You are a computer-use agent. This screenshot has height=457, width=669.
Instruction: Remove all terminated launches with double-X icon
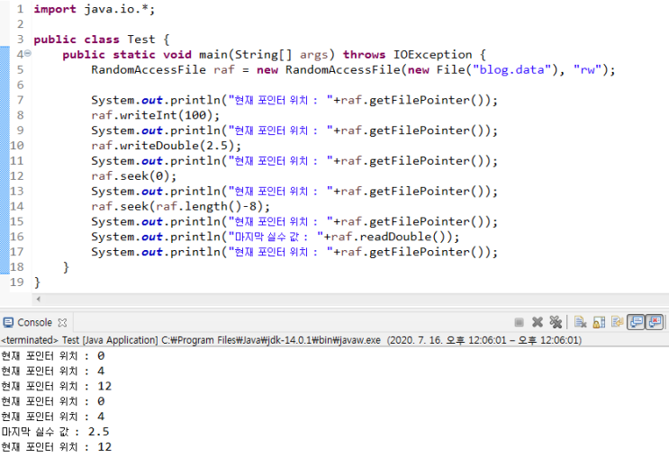556,322
